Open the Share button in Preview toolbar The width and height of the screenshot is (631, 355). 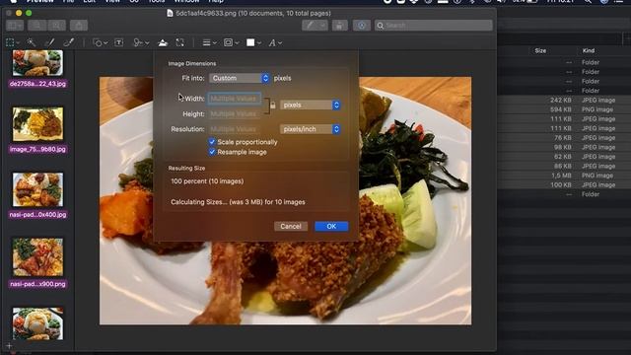(x=79, y=26)
